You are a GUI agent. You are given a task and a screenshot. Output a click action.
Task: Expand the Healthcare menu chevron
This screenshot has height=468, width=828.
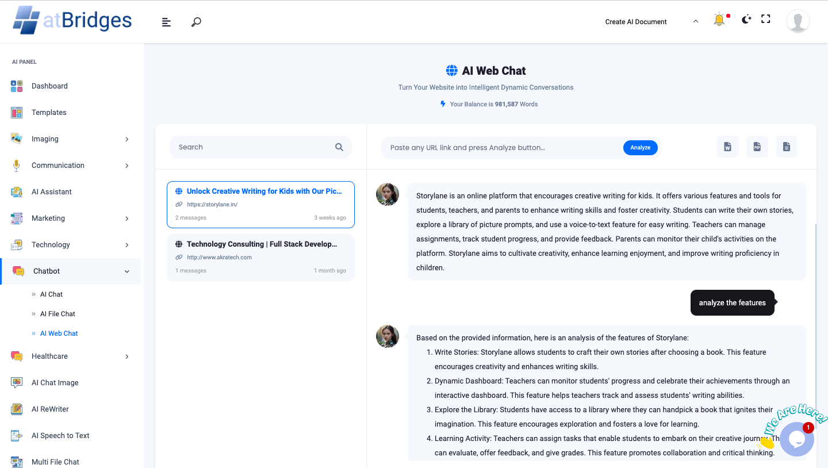[127, 356]
